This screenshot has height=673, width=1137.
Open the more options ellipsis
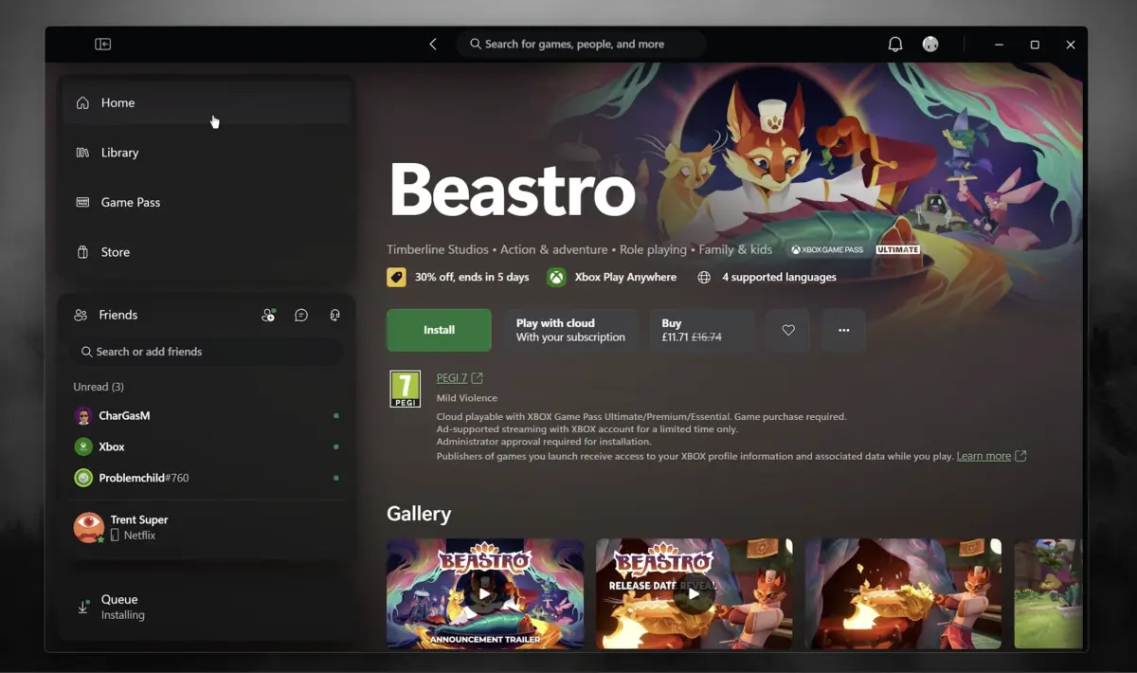click(x=844, y=330)
